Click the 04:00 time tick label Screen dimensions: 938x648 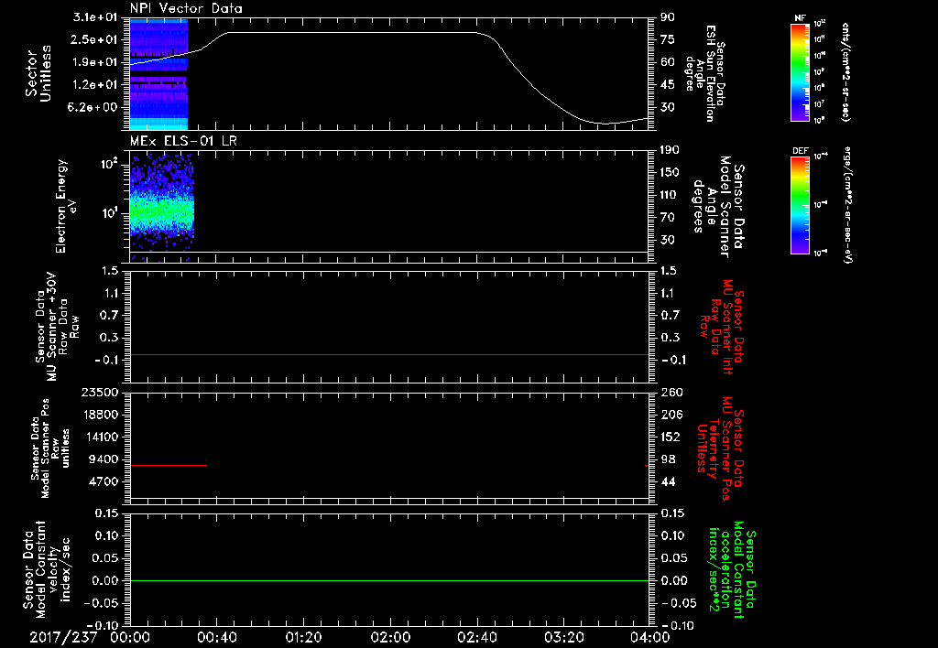650,638
